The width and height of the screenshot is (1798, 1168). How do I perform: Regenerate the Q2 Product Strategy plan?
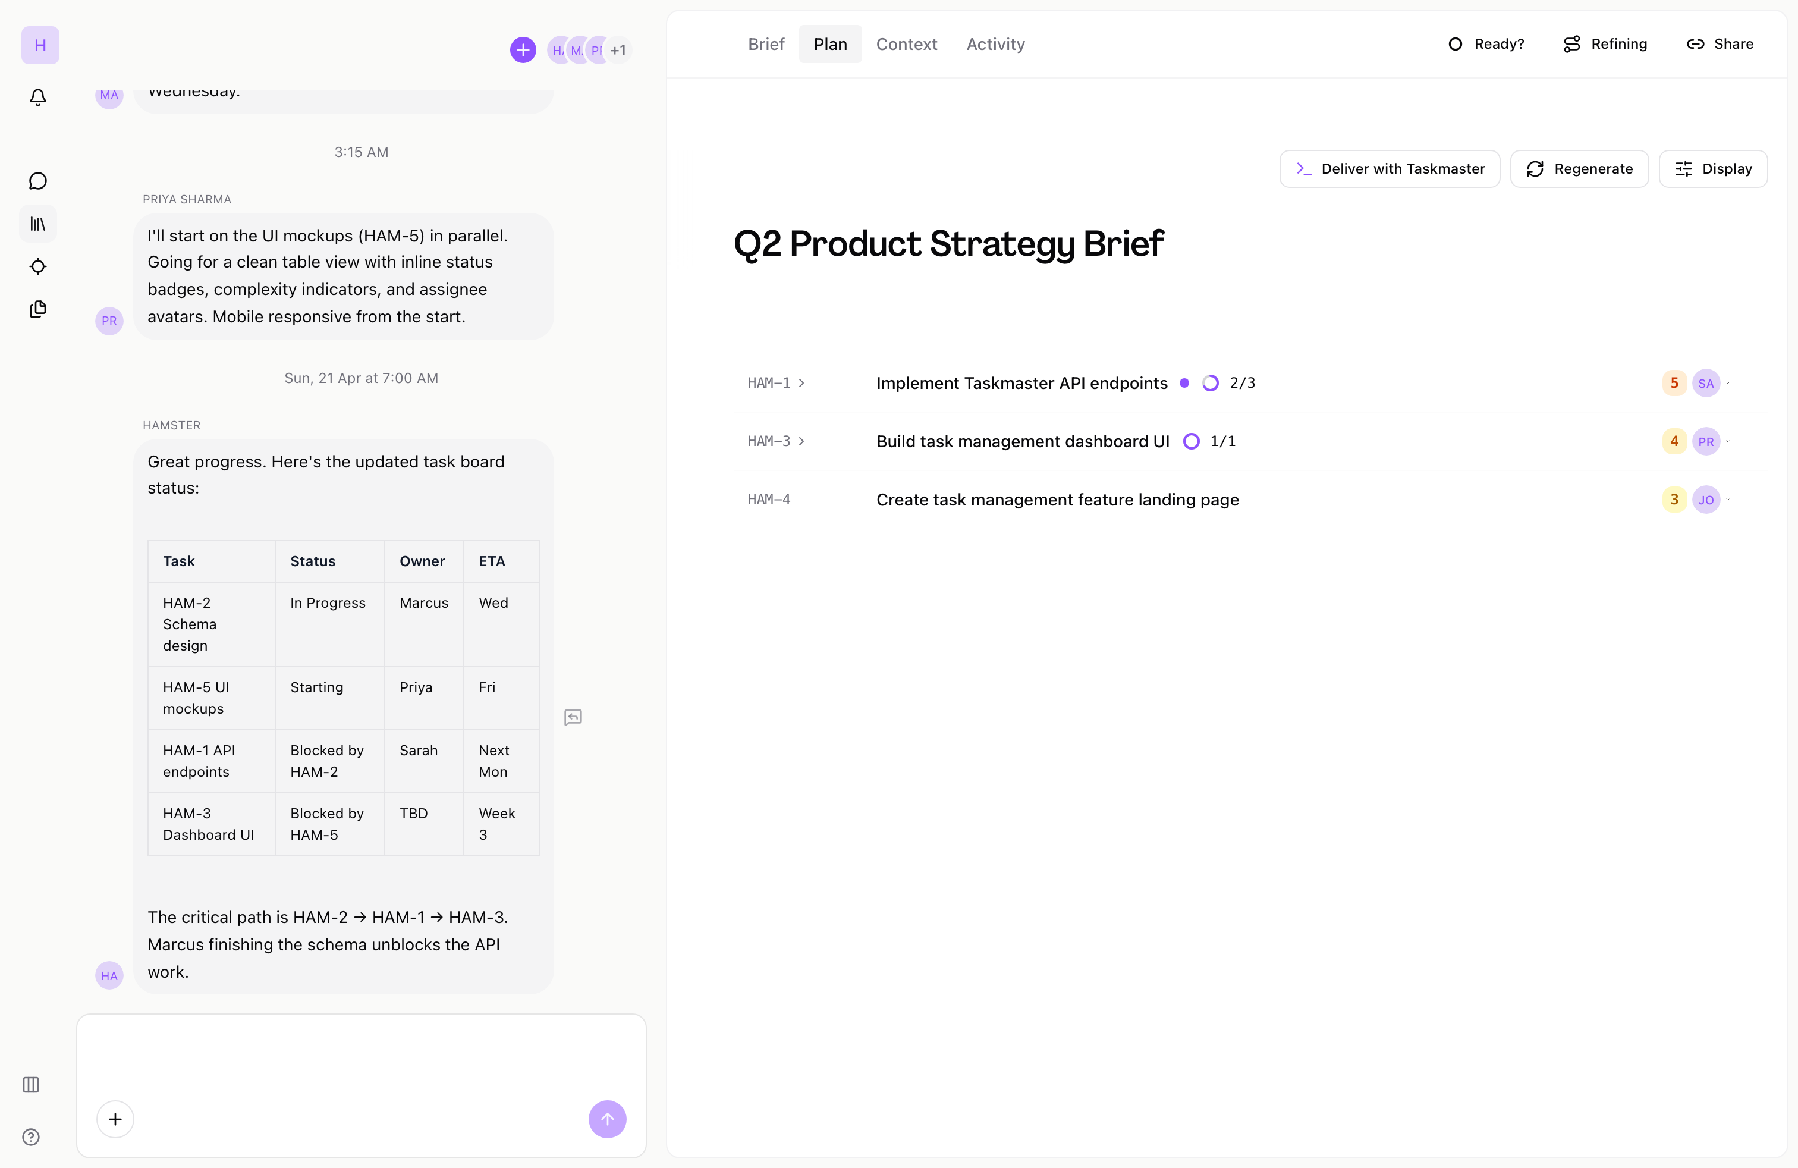click(x=1579, y=168)
